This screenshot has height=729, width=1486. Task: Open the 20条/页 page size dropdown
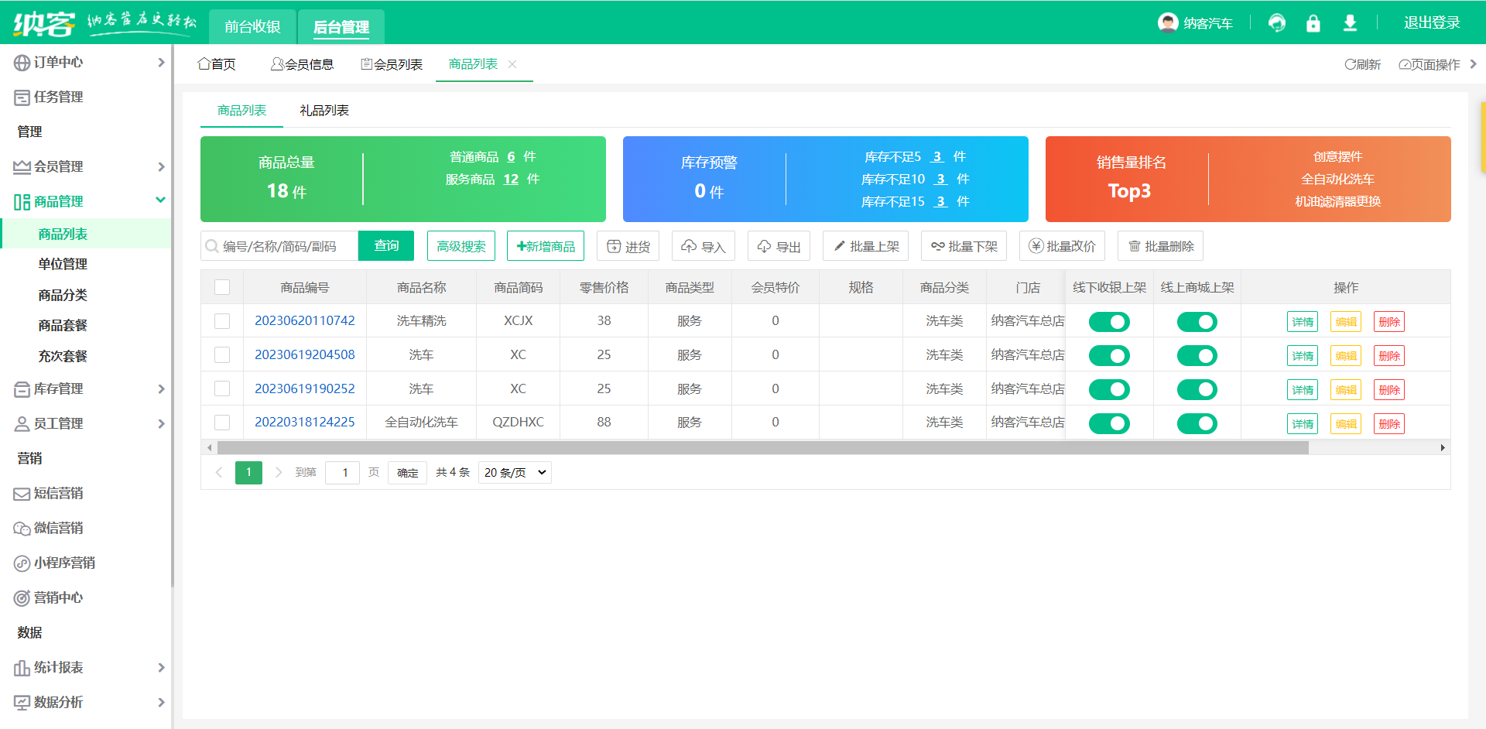coord(514,472)
